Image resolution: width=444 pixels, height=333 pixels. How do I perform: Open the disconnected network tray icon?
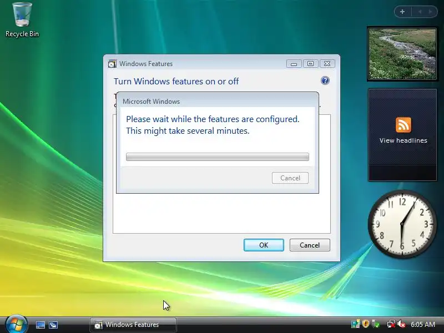(391, 324)
